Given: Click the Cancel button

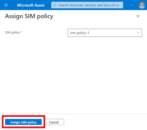Looking at the screenshot, I should (54, 122).
